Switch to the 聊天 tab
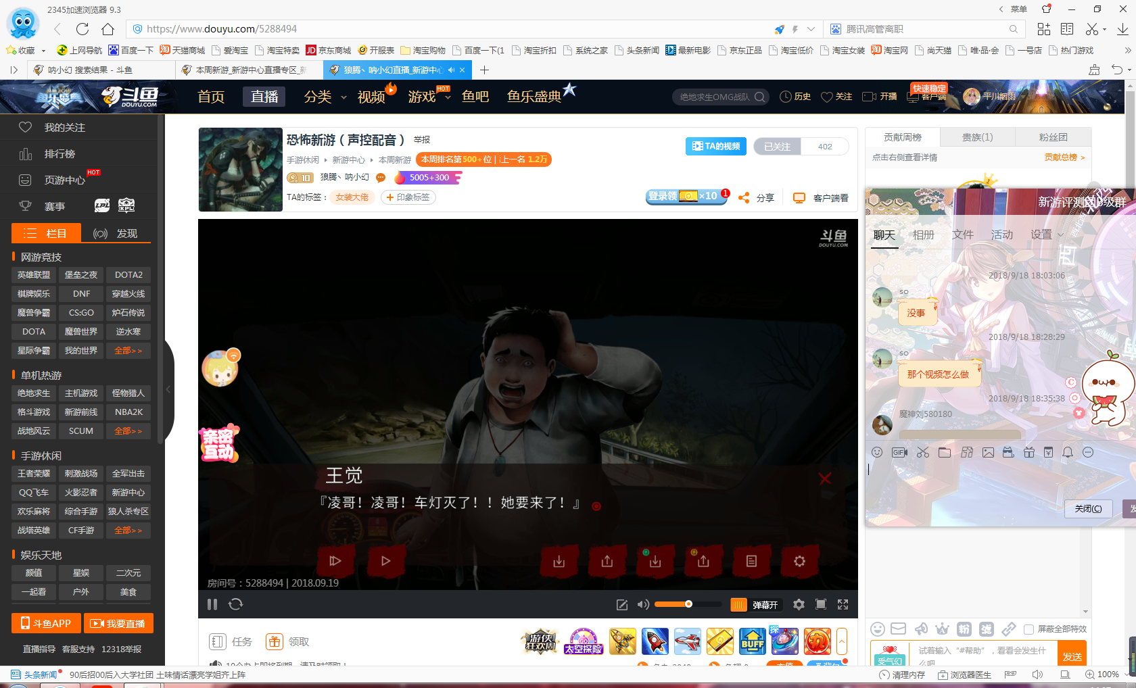Image resolution: width=1136 pixels, height=688 pixels. [884, 235]
